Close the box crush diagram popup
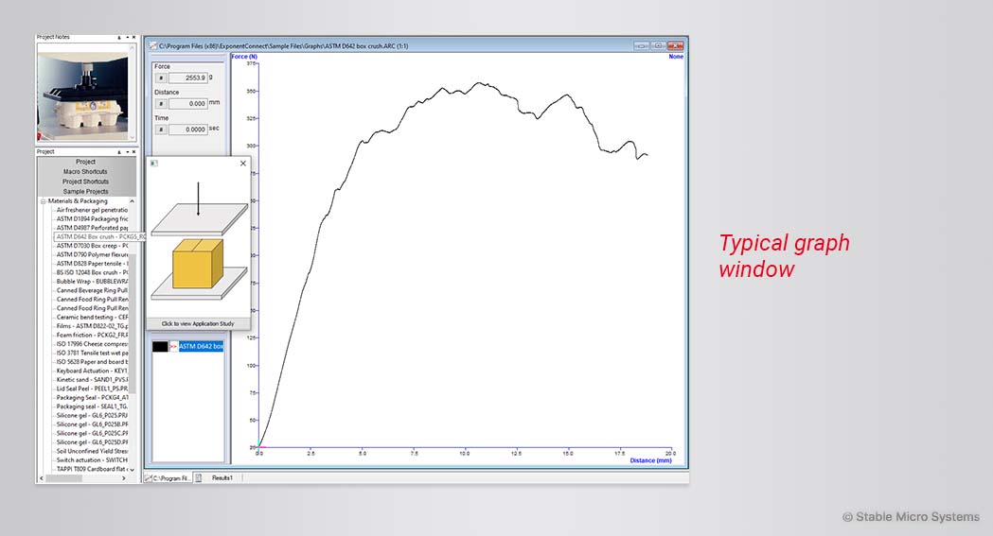 click(243, 164)
